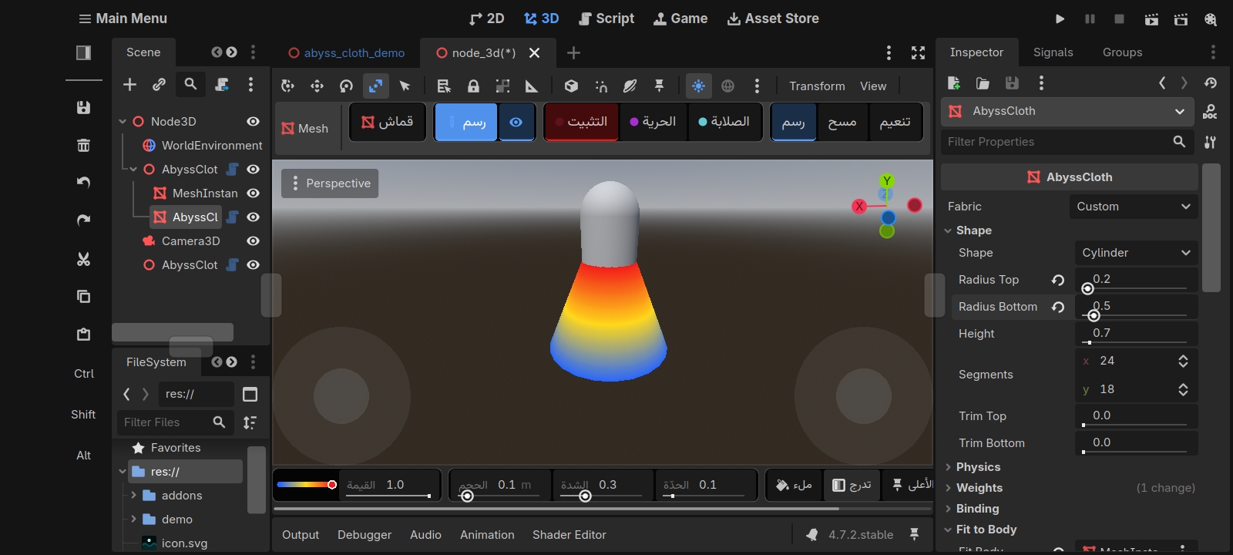Click the Run Project play icon

(1060, 18)
